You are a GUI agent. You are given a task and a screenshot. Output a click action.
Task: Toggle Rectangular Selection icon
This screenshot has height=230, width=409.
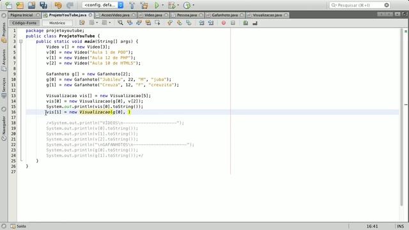[x=157, y=23]
